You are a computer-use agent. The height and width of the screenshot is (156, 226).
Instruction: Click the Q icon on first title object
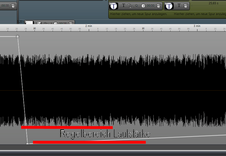click(x=136, y=6)
